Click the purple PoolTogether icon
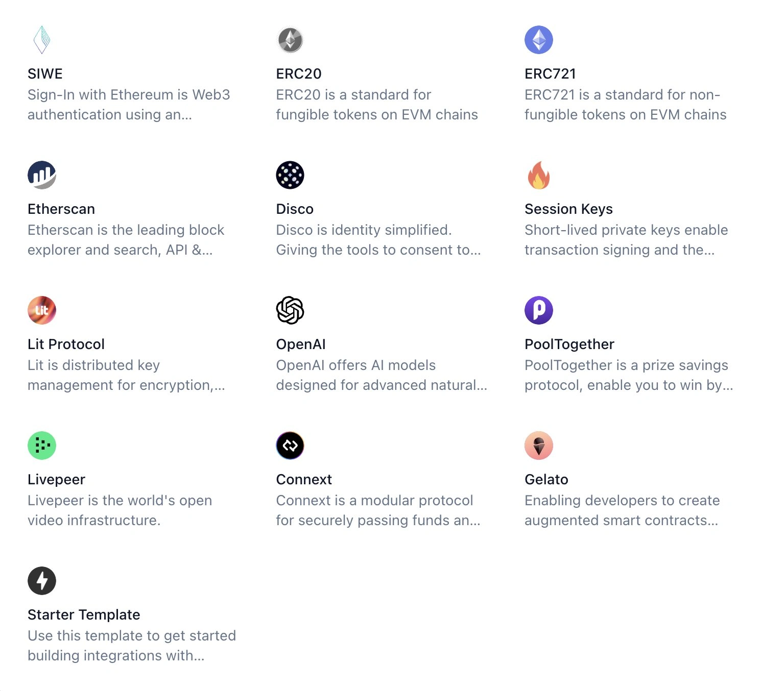The width and height of the screenshot is (761, 691). pos(538,310)
